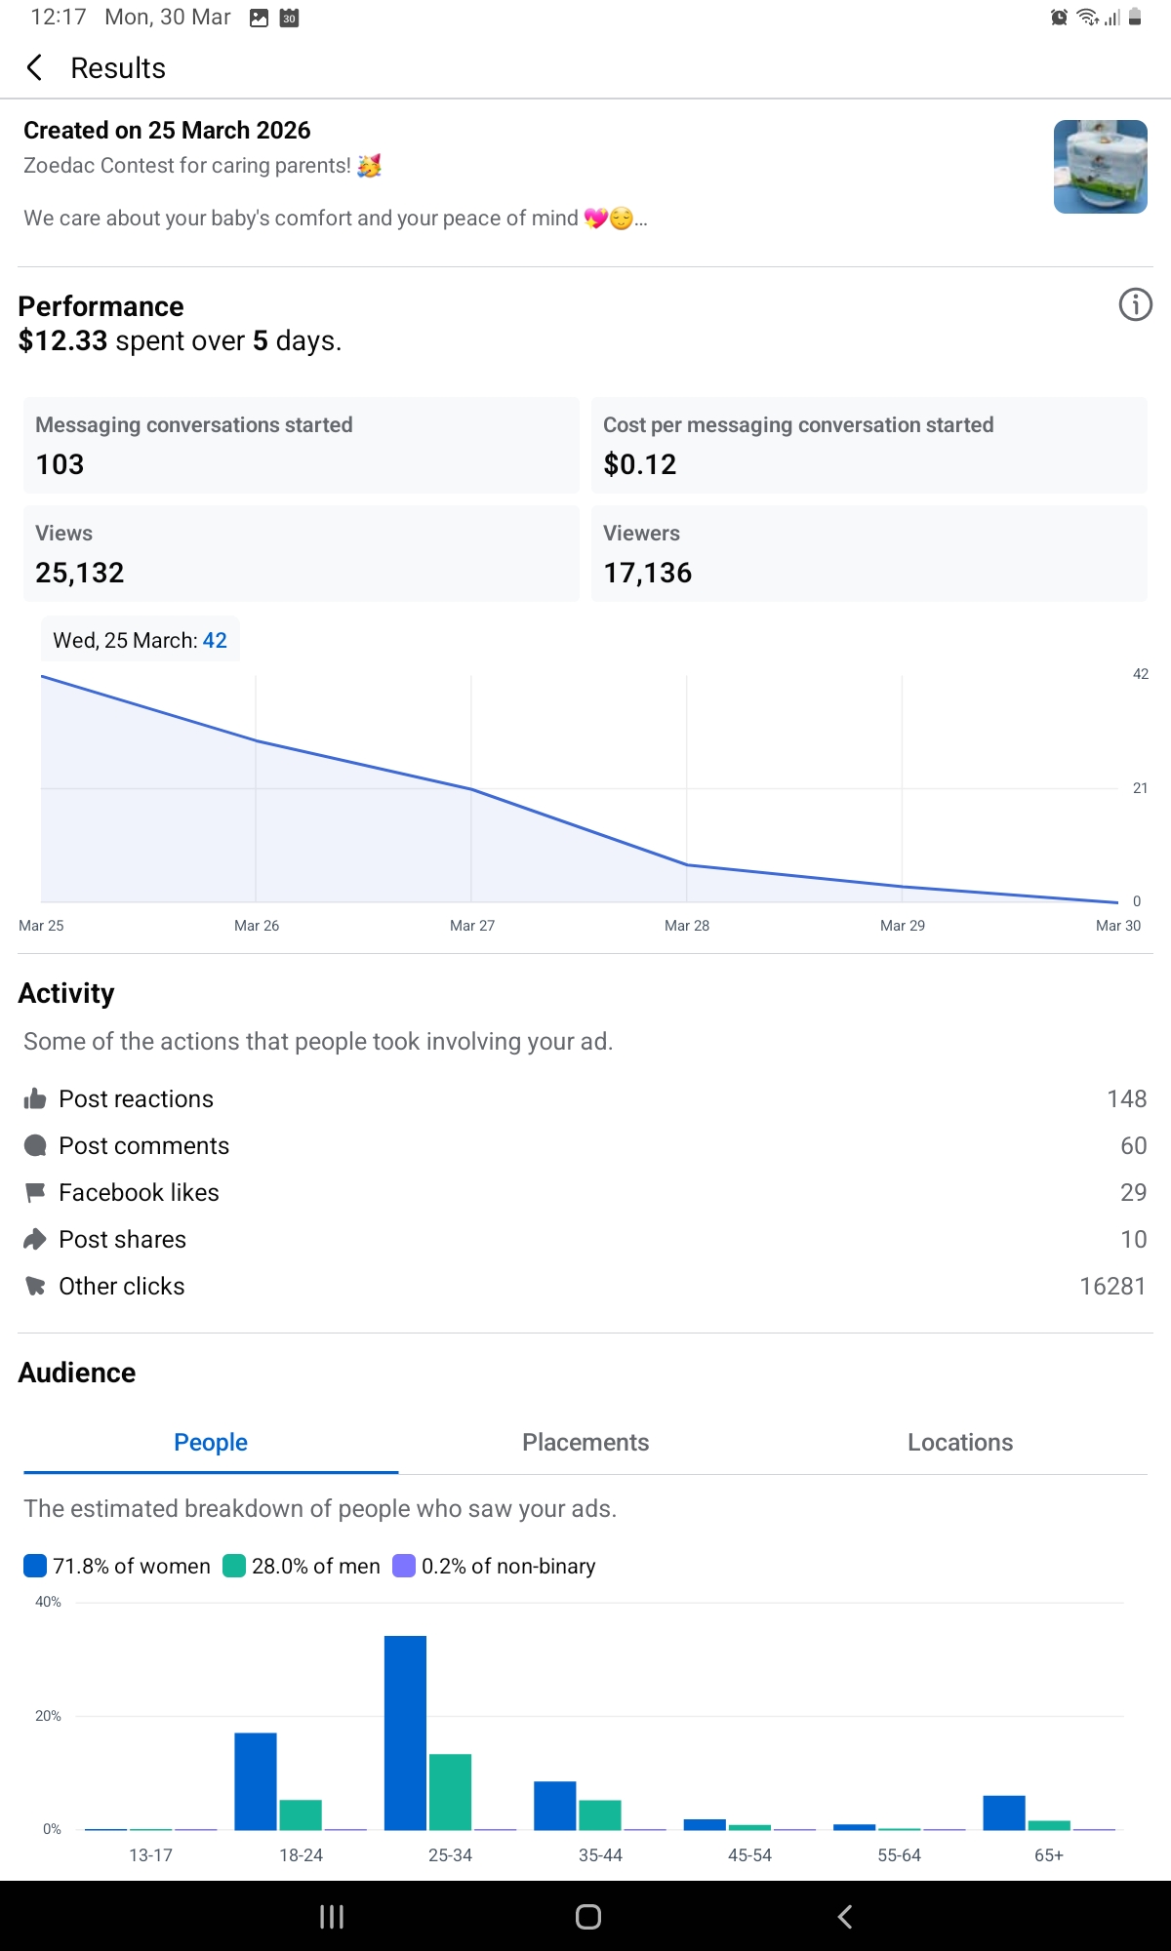Open the Performance info icon

point(1135,304)
